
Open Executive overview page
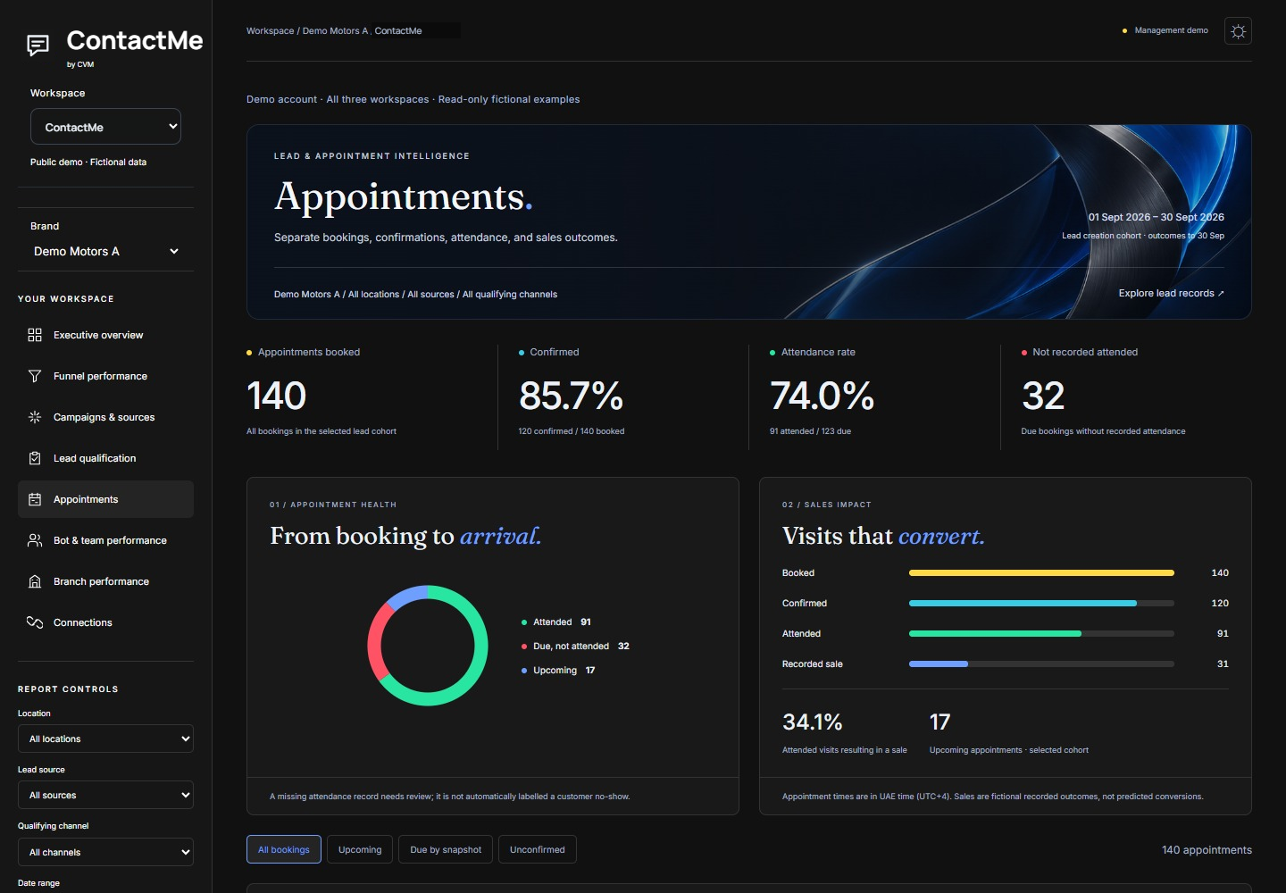pos(105,335)
